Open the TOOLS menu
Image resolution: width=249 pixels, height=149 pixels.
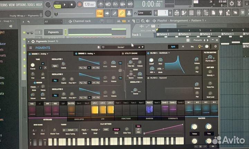pos(31,4)
